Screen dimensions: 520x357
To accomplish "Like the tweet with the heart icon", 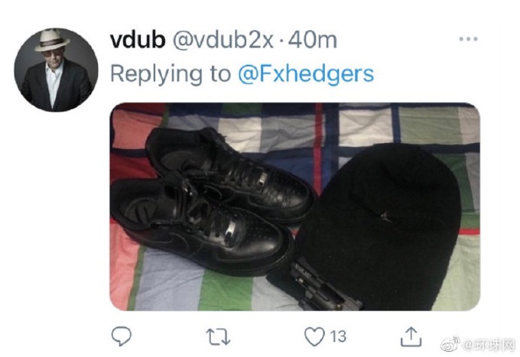I will point(314,336).
